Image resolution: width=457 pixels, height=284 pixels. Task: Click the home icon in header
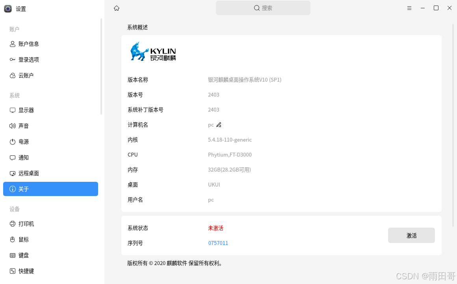117,8
